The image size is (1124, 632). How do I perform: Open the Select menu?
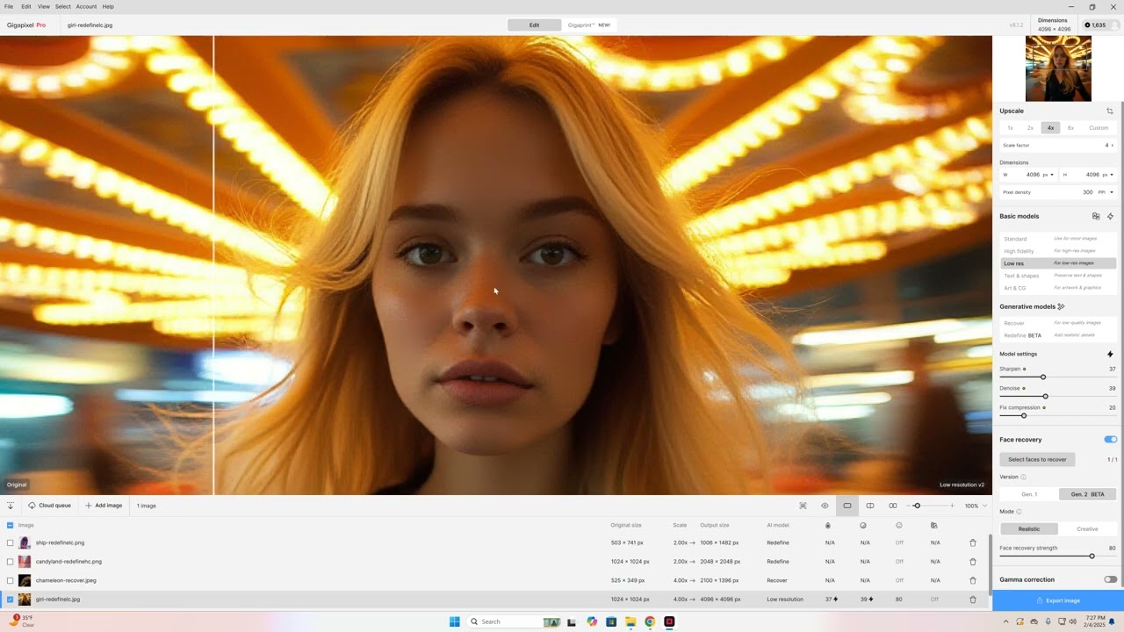tap(63, 6)
